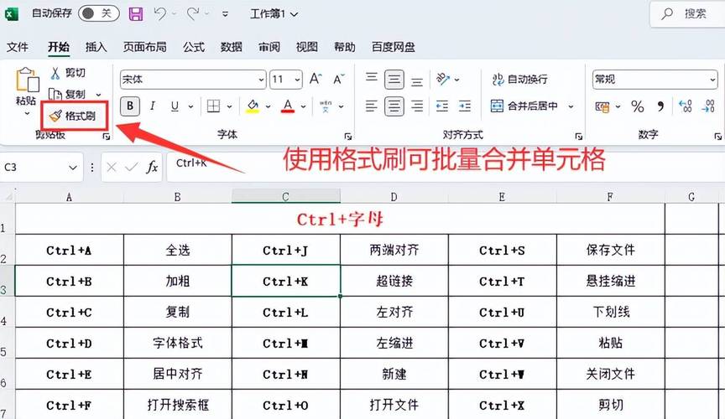Select the Format Painter (格式刷) tool

point(74,116)
